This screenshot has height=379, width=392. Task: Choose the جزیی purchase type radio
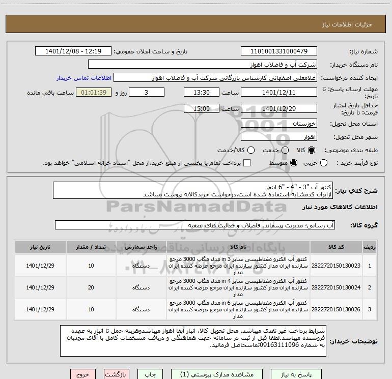(324, 163)
